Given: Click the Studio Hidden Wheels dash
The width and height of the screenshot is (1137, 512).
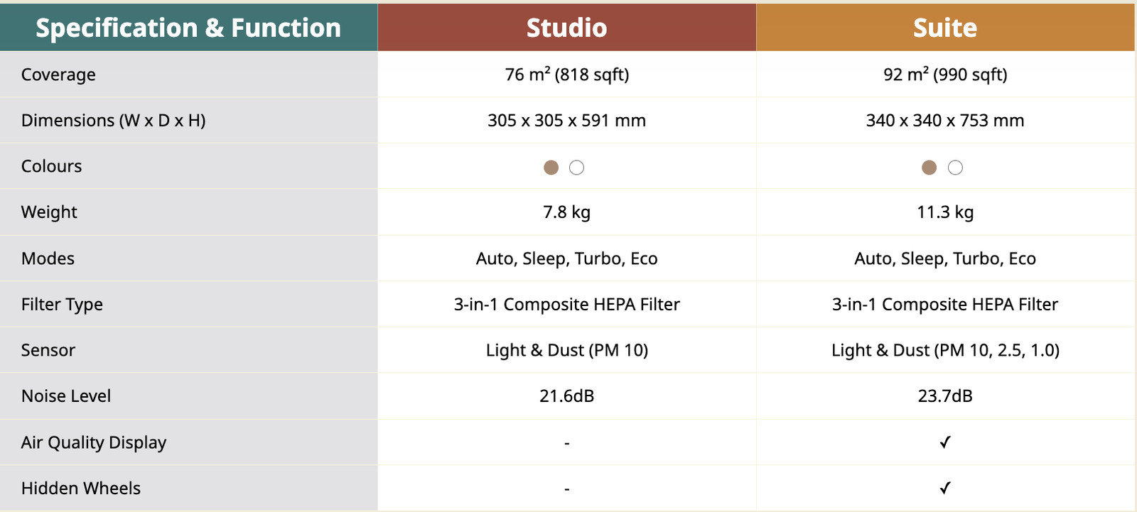Looking at the screenshot, I should [566, 489].
